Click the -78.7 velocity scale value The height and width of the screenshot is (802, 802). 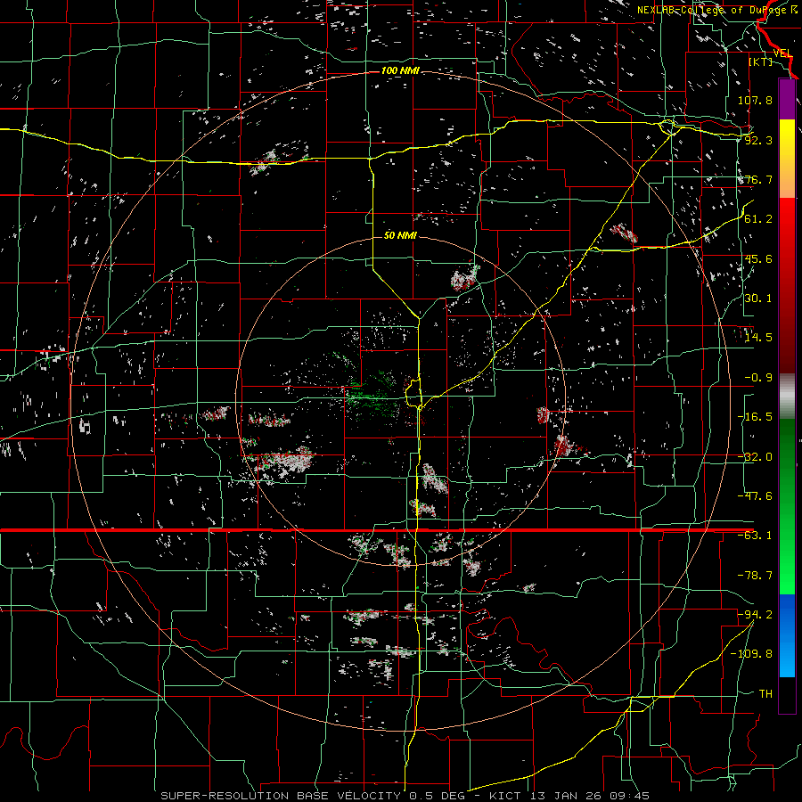[755, 576]
